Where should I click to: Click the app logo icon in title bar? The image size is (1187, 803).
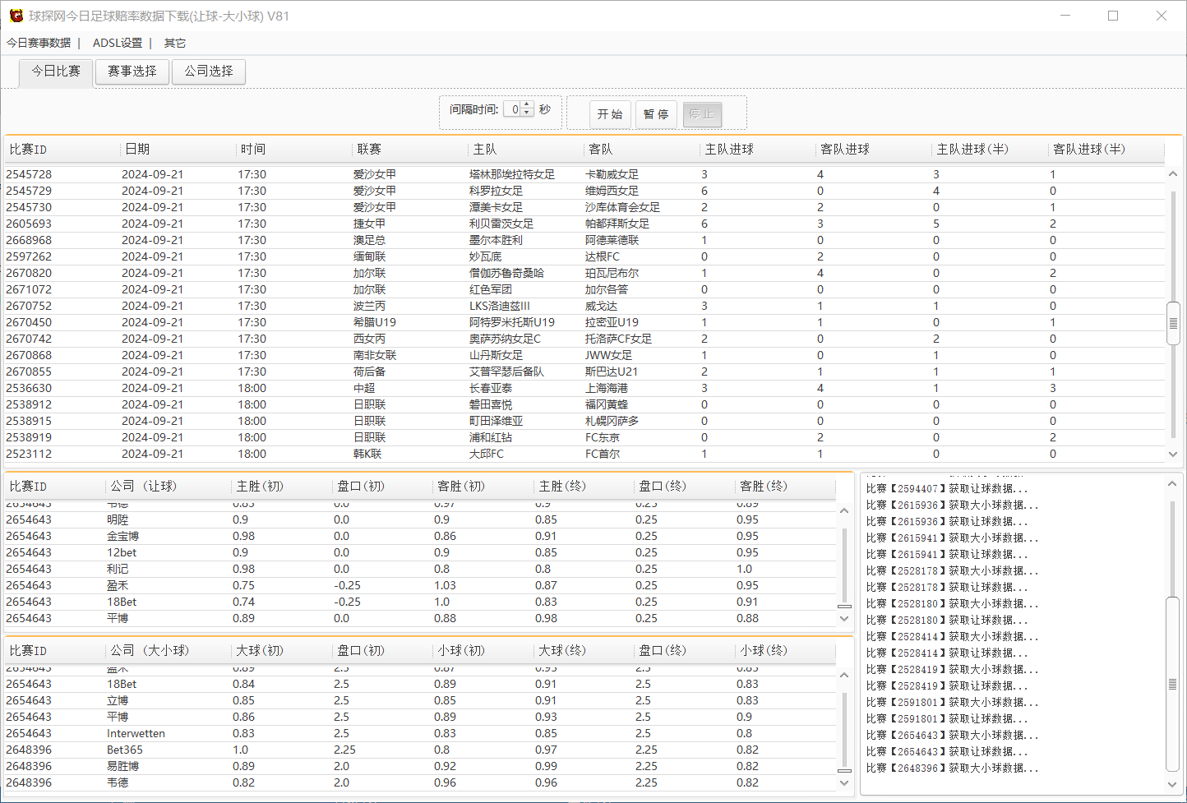(x=16, y=16)
